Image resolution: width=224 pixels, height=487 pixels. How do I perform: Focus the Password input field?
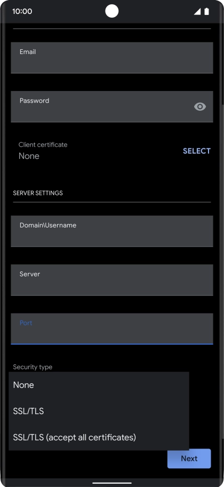[112, 106]
